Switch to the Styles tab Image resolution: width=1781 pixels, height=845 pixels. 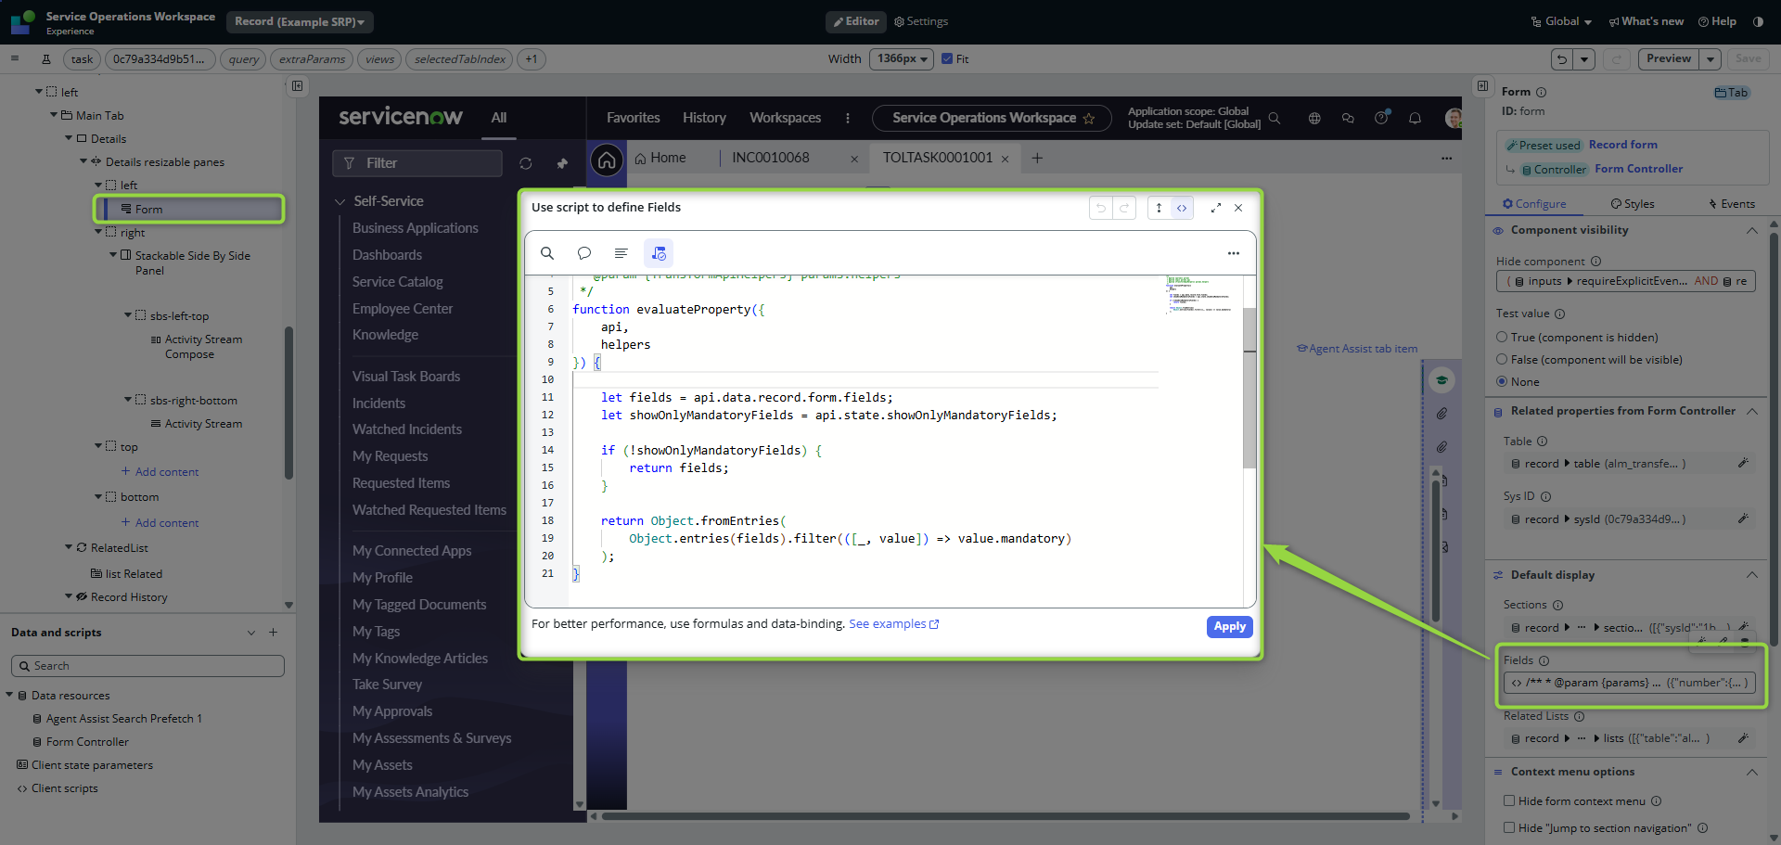tap(1632, 204)
